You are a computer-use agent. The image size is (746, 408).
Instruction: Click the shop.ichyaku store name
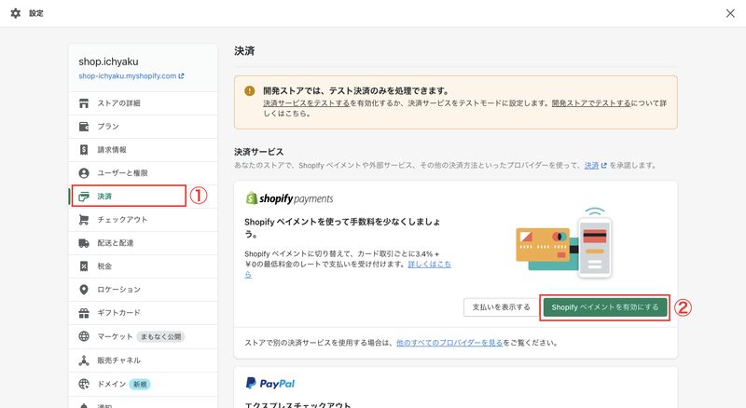[108, 61]
